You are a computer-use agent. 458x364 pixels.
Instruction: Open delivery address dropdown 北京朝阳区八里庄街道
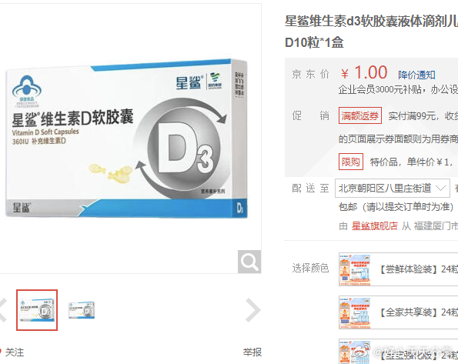(393, 188)
